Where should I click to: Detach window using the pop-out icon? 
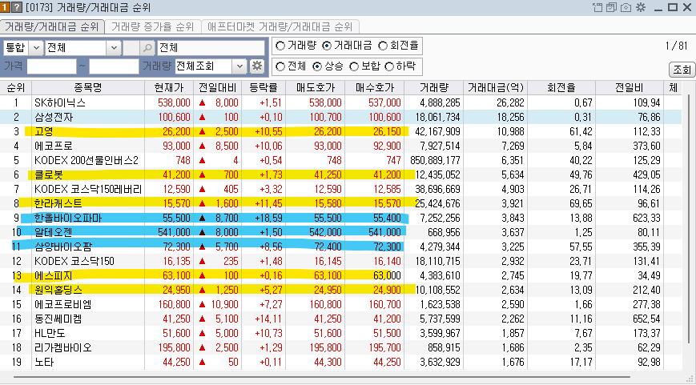(597, 7)
